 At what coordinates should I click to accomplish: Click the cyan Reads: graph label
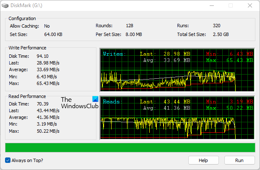112,102
